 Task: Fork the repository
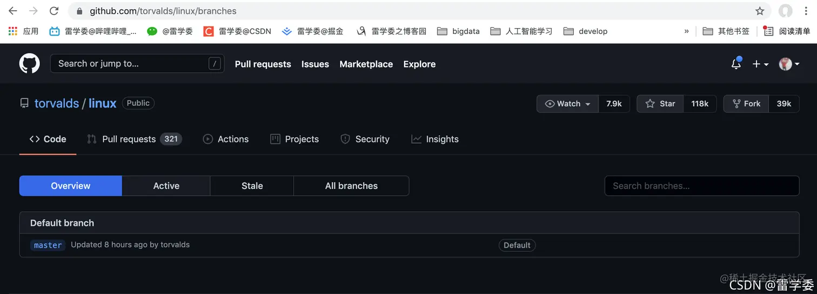[746, 104]
